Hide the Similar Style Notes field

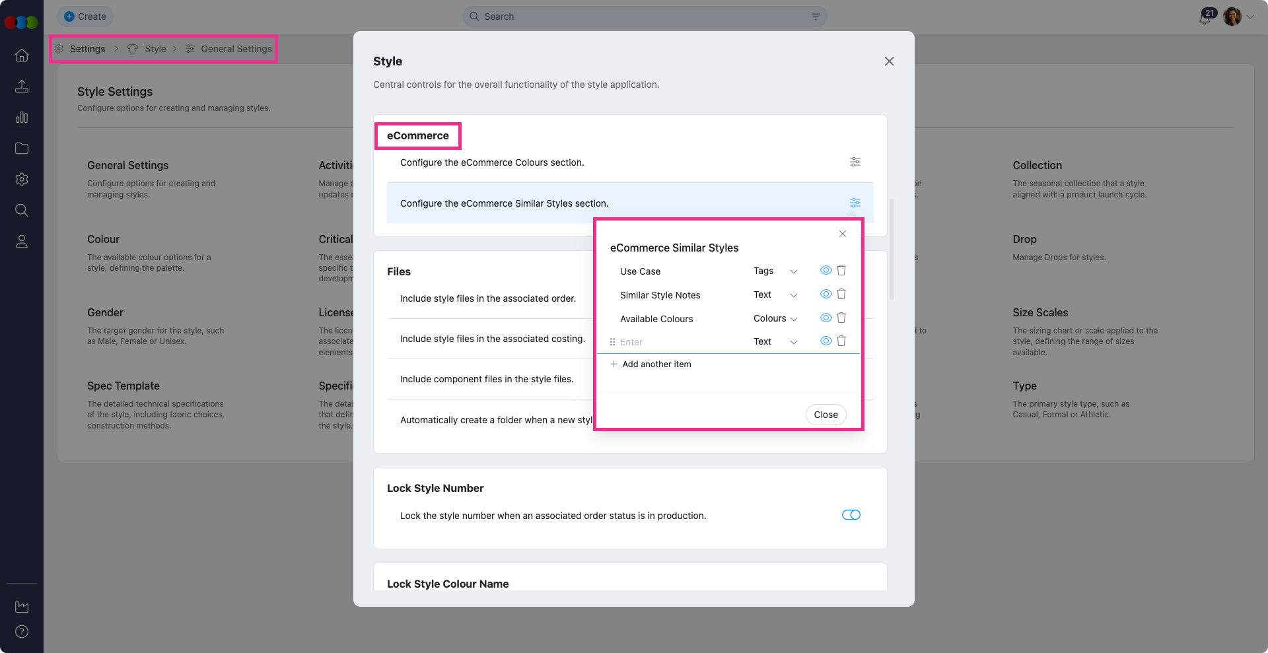click(826, 294)
